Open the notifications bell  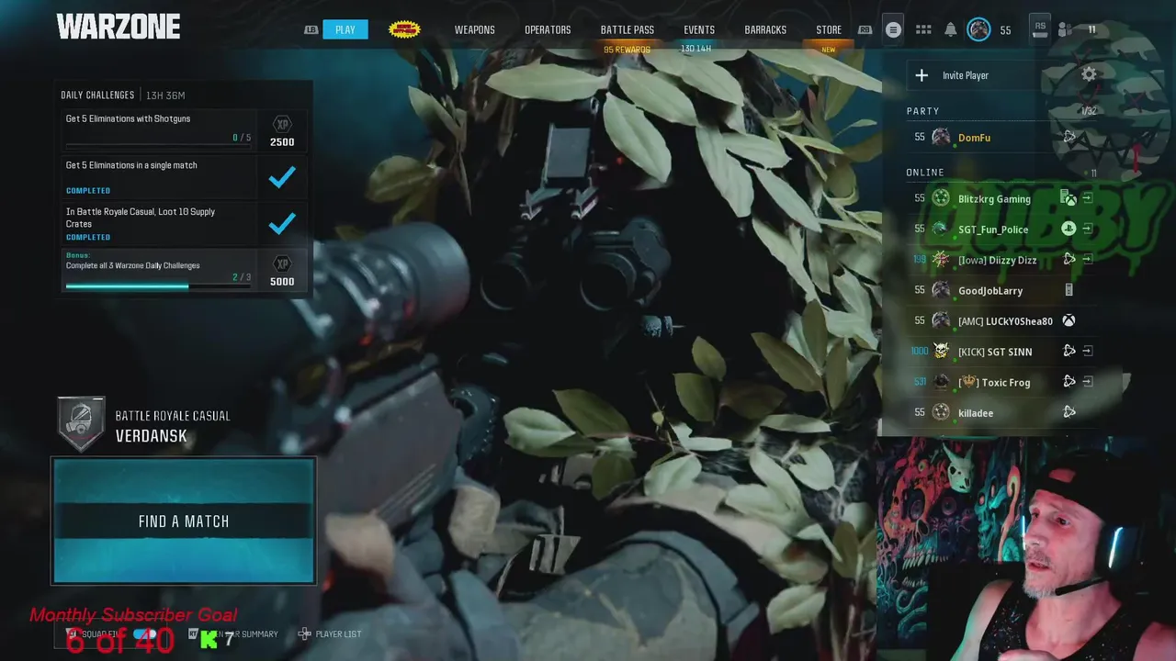[950, 30]
